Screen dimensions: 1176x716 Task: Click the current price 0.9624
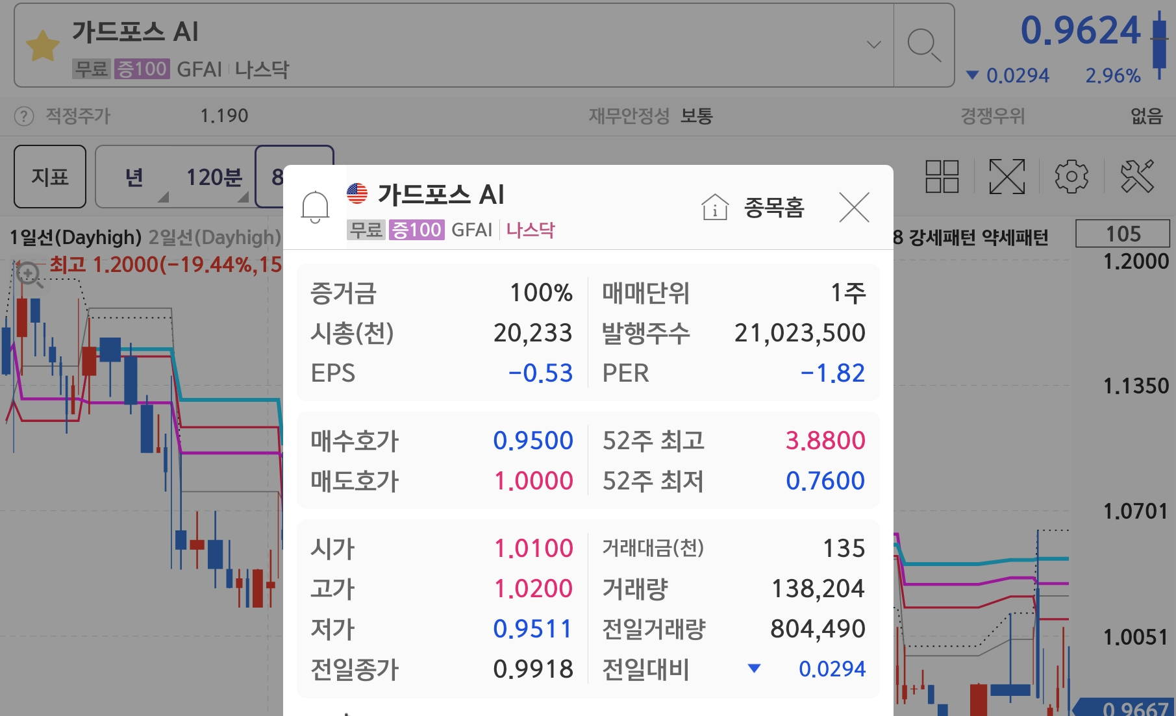(1081, 31)
